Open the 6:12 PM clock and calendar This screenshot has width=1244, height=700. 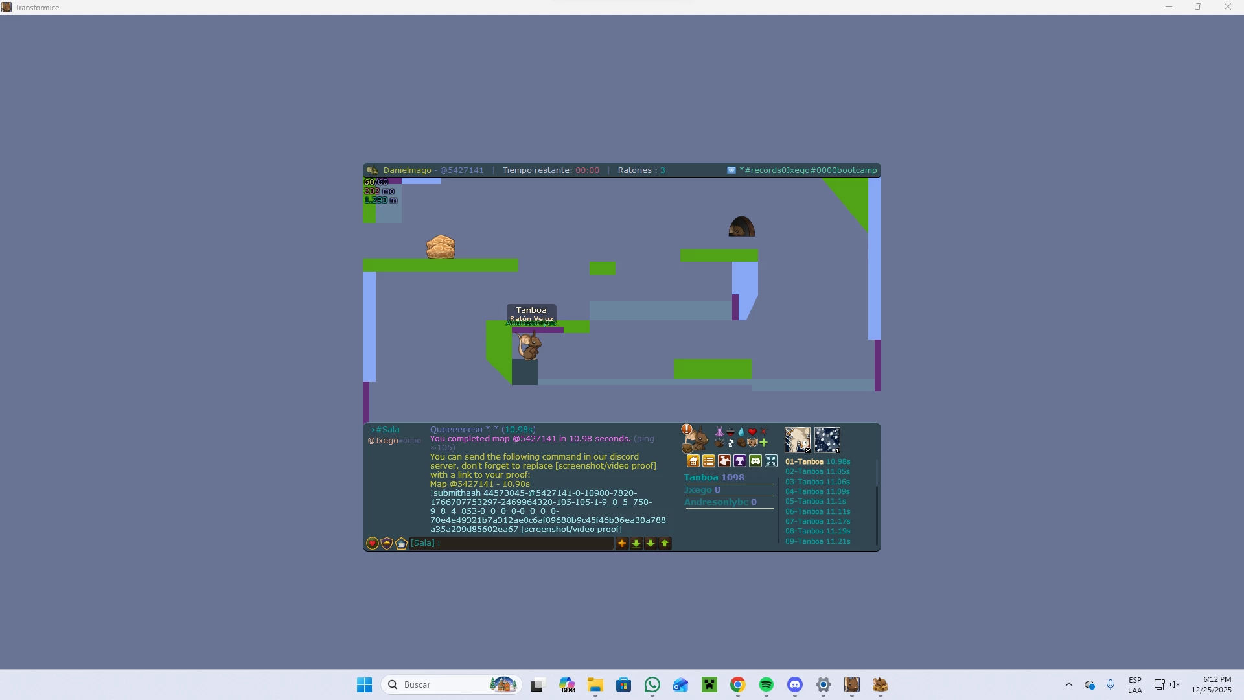click(1212, 685)
